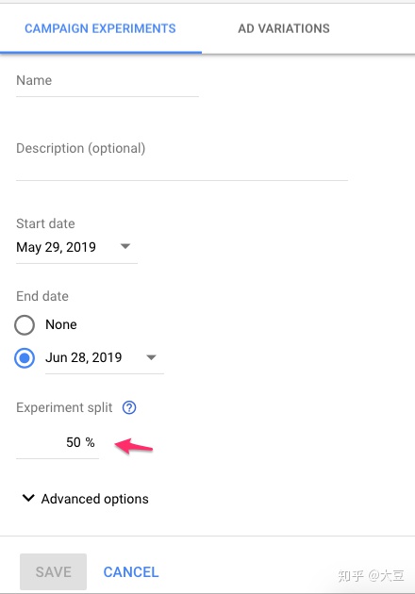Open the Start date dropdown arrow
Viewport: 415px width, 594px height.
(x=125, y=246)
